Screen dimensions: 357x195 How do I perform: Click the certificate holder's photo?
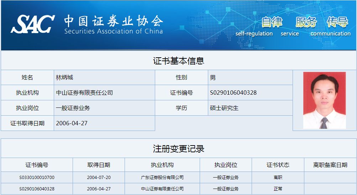tap(324, 100)
